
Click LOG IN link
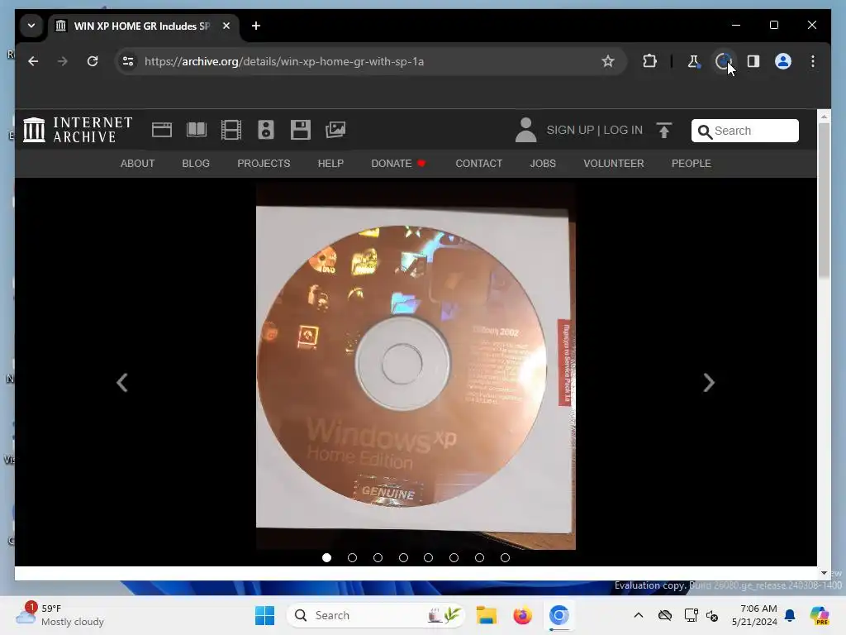click(x=623, y=130)
